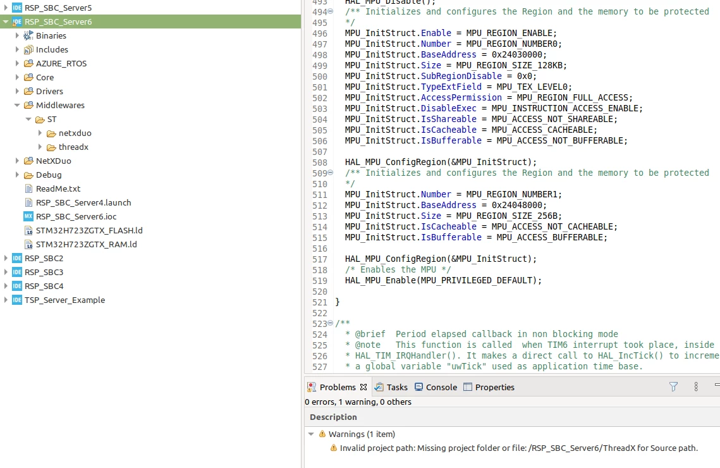This screenshot has width=720, height=468.
Task: Expand the AZURE_RTOS folder
Action: [17, 63]
